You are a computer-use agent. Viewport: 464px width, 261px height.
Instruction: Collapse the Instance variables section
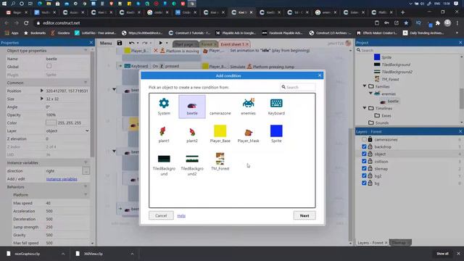tap(86, 162)
